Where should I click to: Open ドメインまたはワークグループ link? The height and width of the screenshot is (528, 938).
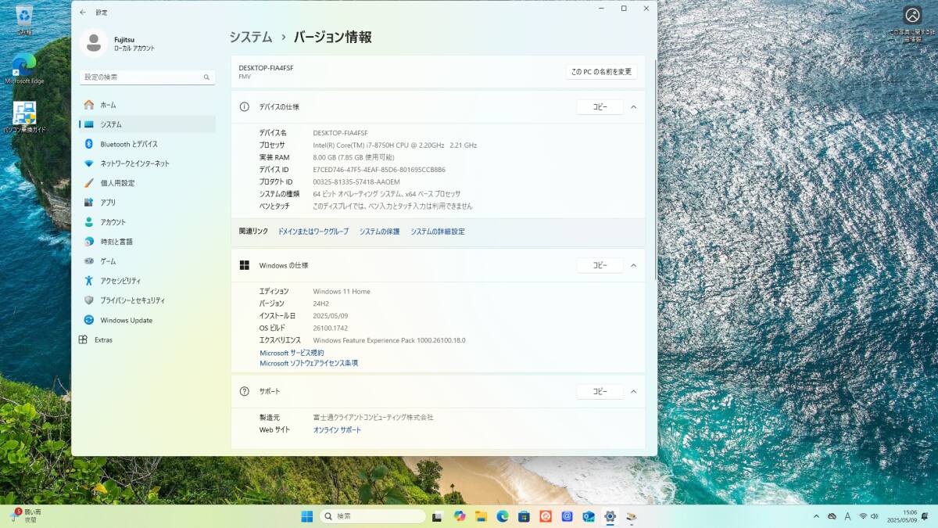point(313,232)
